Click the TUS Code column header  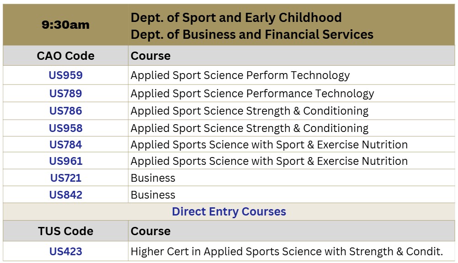tap(66, 231)
